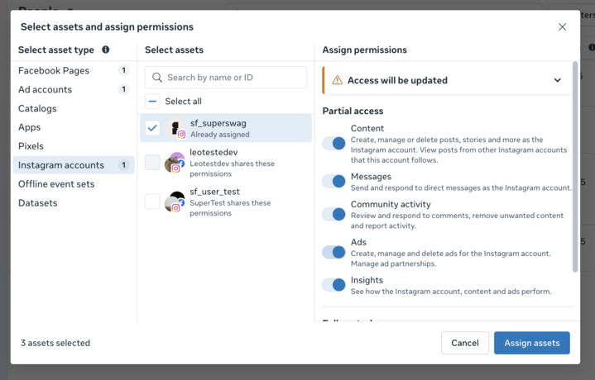Click the leotestedev profile avatar

[175, 162]
